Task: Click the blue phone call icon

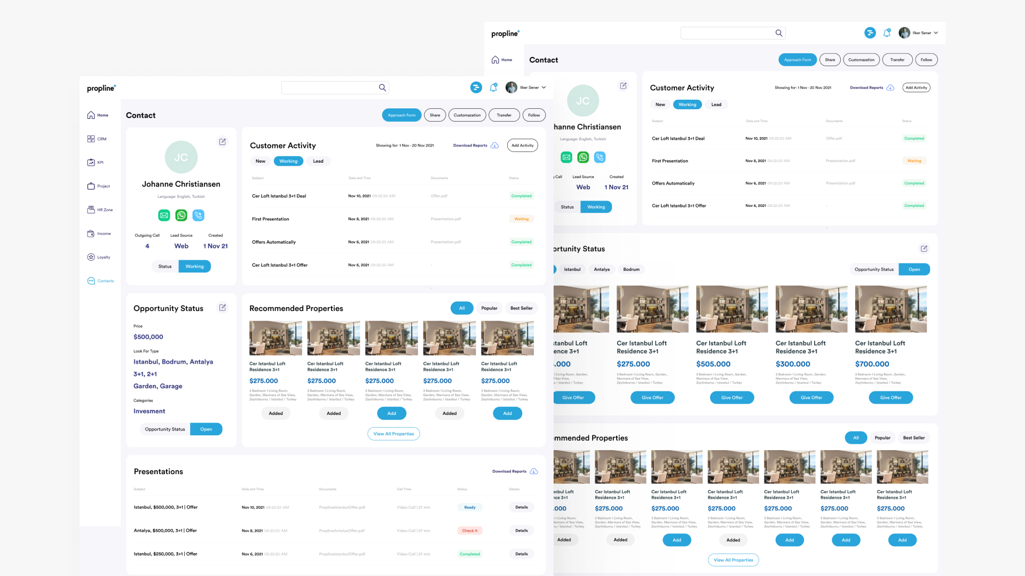Action: (199, 215)
